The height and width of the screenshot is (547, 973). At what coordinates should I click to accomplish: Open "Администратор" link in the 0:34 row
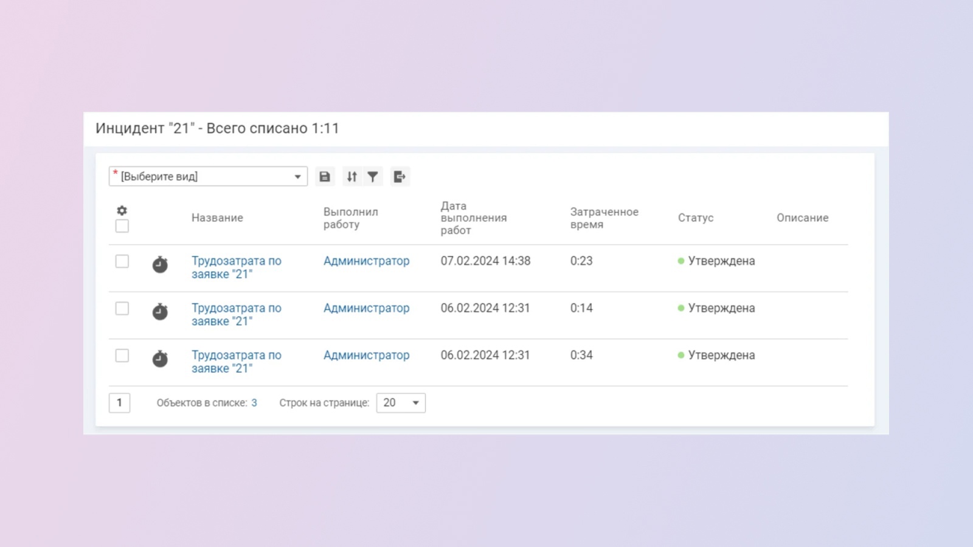coord(366,355)
